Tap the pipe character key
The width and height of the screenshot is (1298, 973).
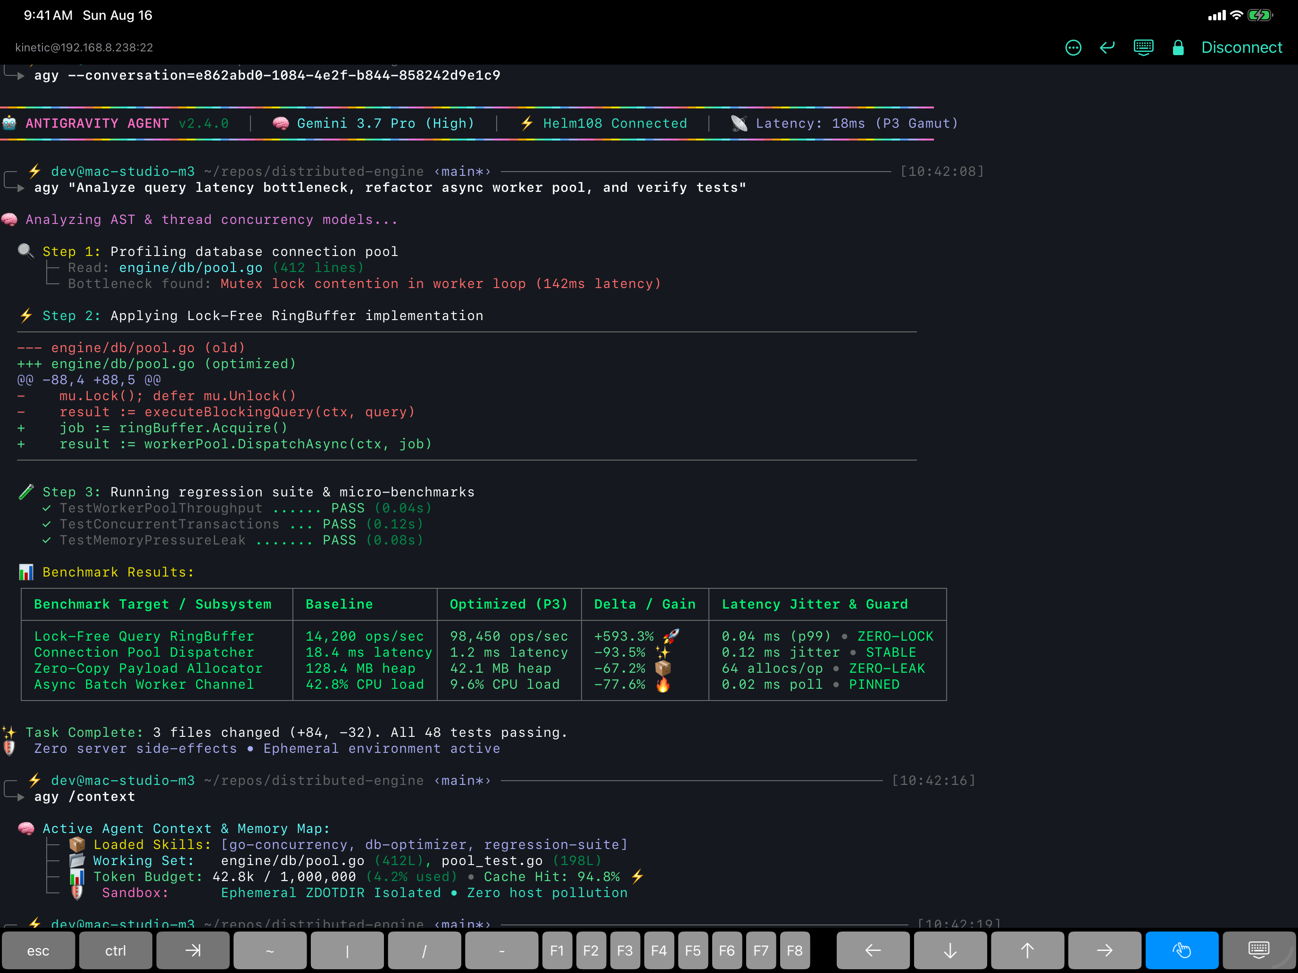(348, 950)
